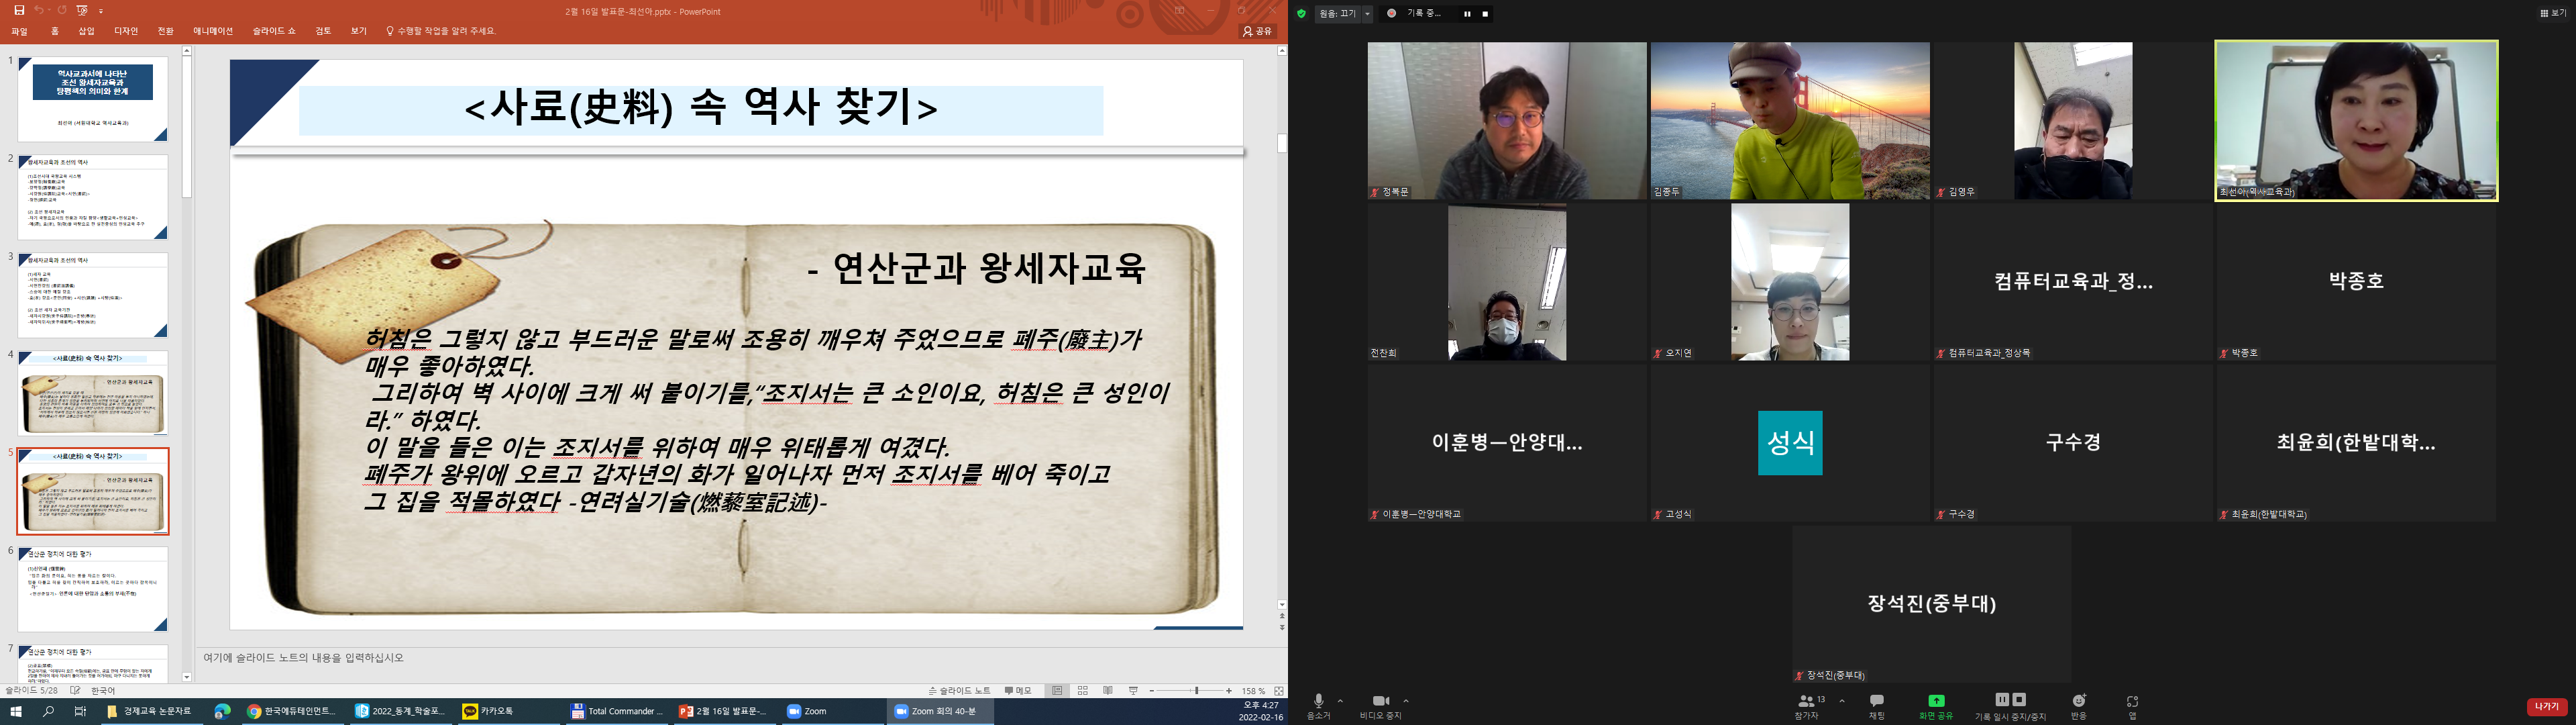The height and width of the screenshot is (725, 2576).
Task: Open Task View on the taskbar
Action: (80, 712)
